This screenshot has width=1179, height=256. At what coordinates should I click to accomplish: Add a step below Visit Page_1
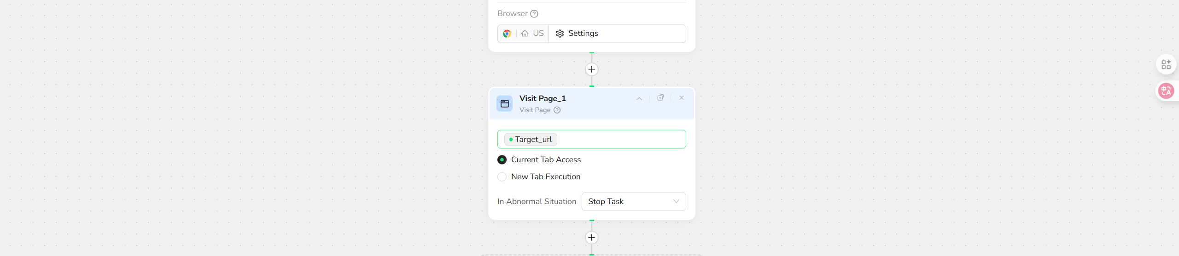point(592,238)
